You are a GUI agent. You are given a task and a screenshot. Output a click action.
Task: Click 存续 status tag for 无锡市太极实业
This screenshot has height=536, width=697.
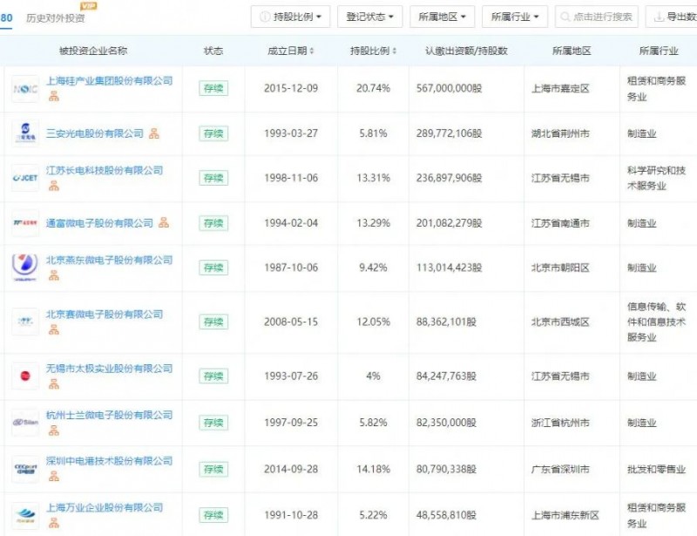pos(213,376)
